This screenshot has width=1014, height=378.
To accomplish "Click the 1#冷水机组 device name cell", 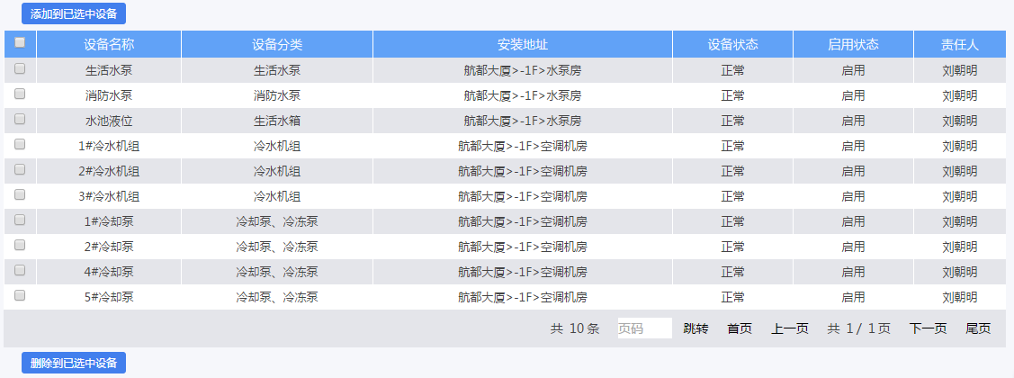I will coord(109,147).
